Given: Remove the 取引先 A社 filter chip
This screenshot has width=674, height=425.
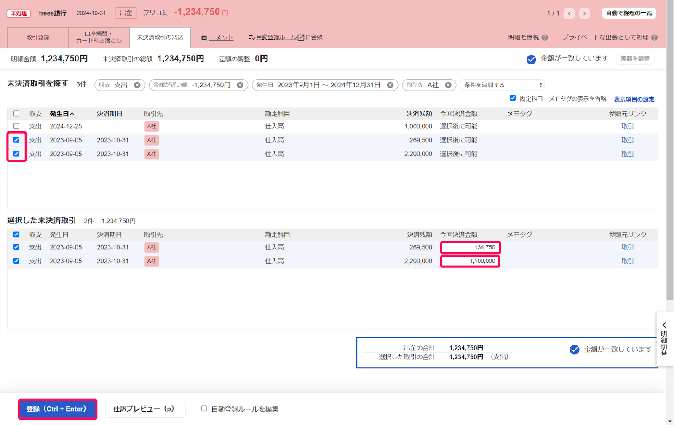Looking at the screenshot, I should (x=448, y=85).
